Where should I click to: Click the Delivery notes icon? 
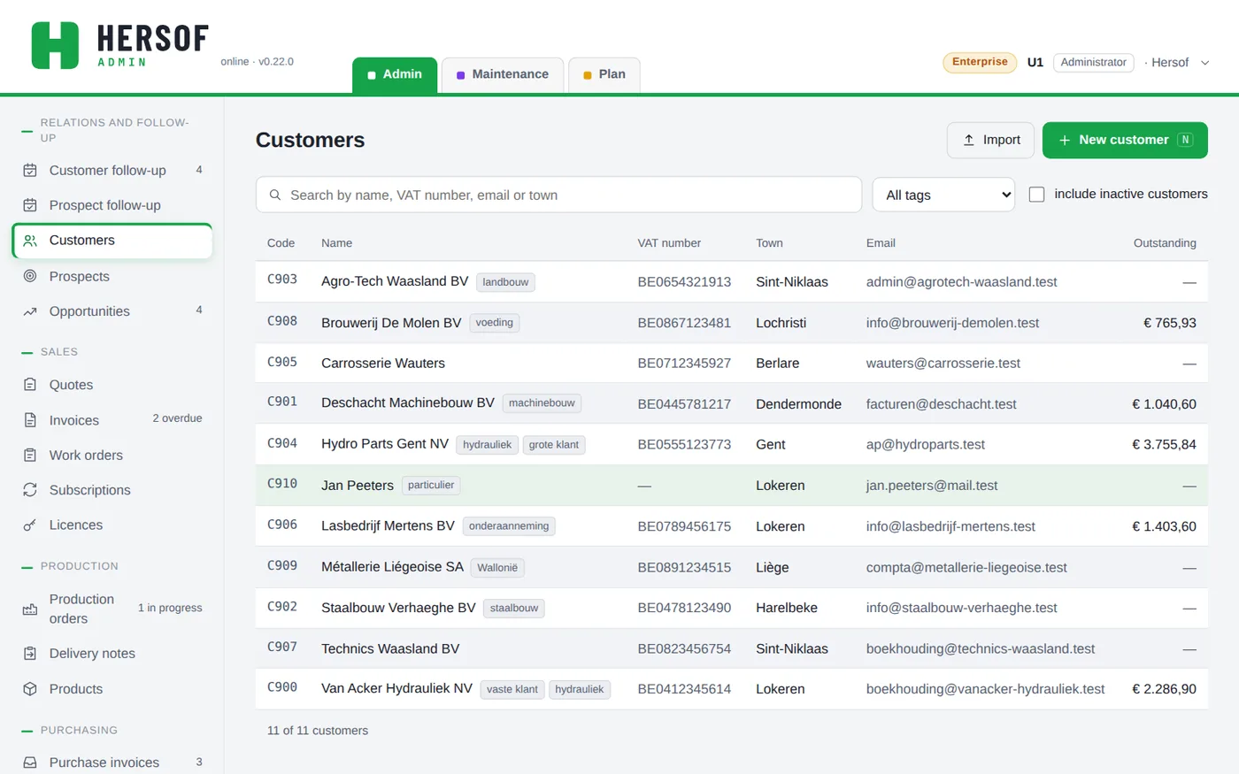pos(30,654)
